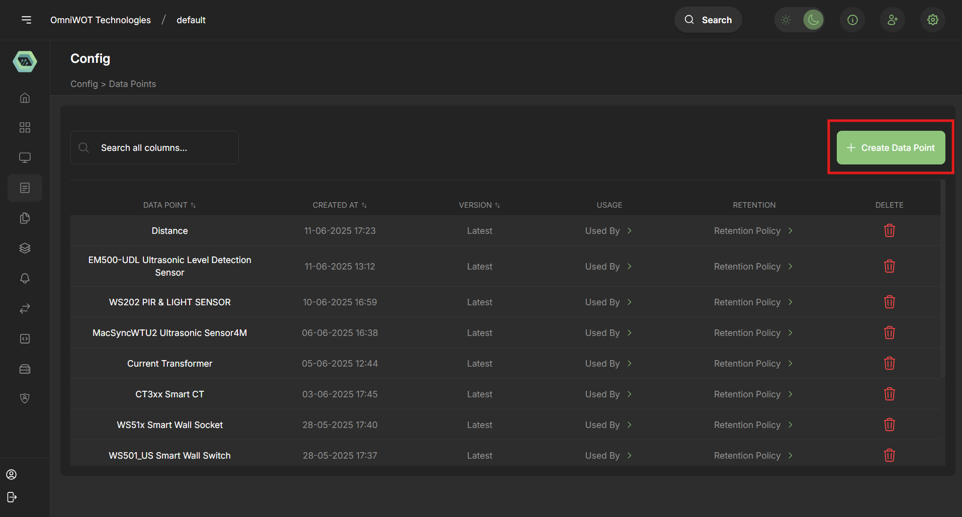Click the Create Data Point button

pos(890,147)
